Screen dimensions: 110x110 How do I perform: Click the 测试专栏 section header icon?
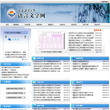point(73,82)
